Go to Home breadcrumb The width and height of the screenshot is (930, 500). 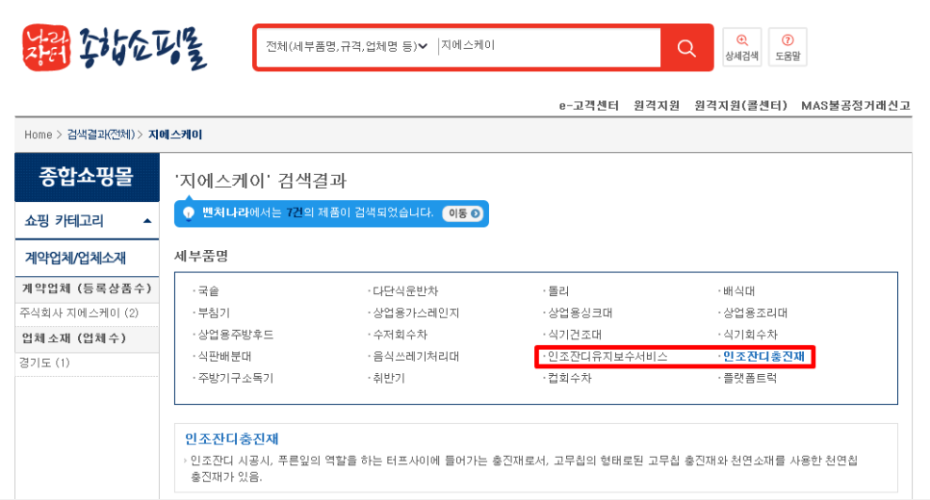[38, 135]
